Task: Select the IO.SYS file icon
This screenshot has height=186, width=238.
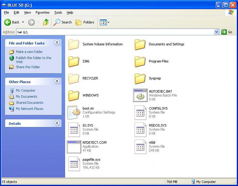Action: pyautogui.click(x=74, y=130)
